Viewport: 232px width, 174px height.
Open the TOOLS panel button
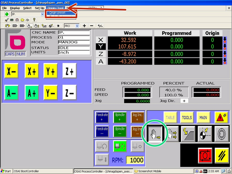[x=187, y=118]
